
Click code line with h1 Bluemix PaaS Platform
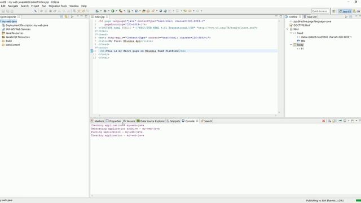click(143, 51)
